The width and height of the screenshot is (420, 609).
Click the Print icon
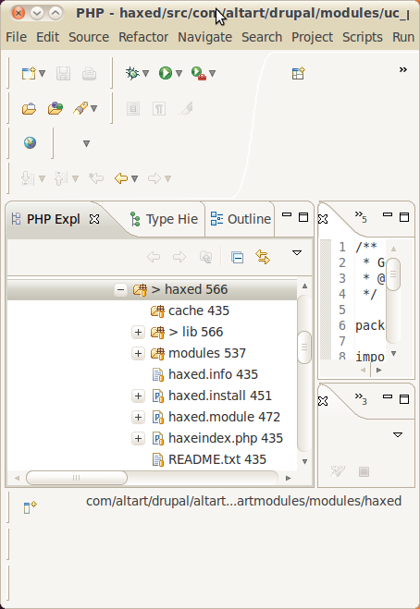[89, 73]
